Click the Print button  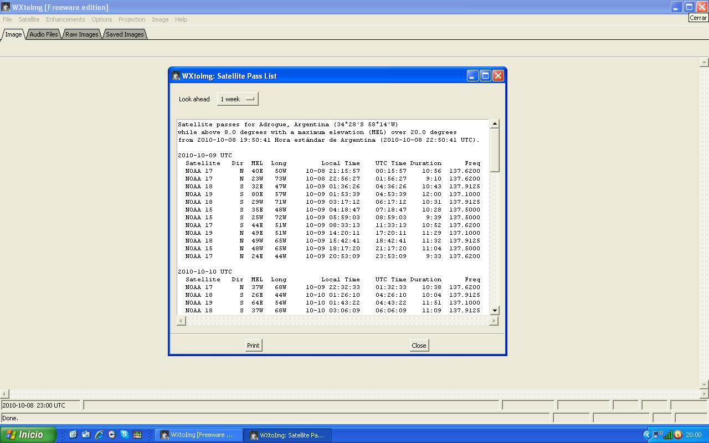[x=253, y=346]
